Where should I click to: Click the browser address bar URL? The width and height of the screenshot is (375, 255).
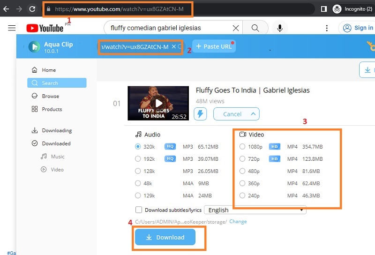click(x=120, y=9)
